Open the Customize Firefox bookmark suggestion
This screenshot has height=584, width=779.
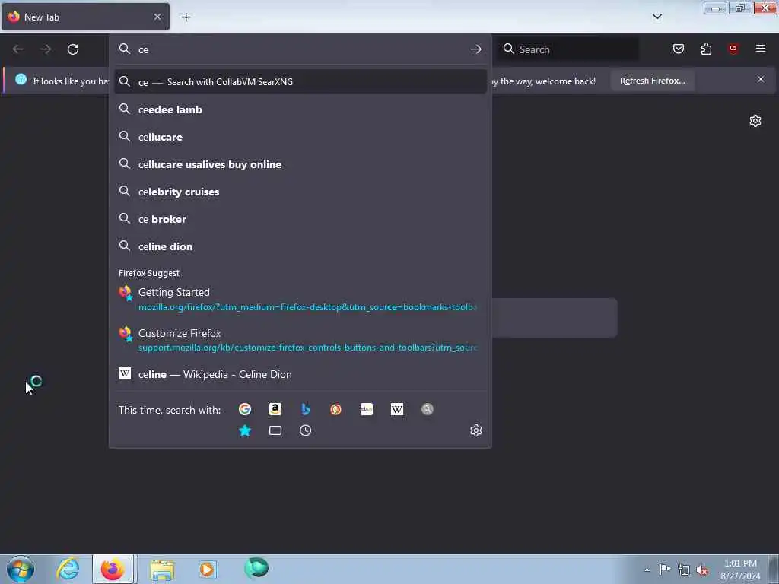pyautogui.click(x=300, y=340)
